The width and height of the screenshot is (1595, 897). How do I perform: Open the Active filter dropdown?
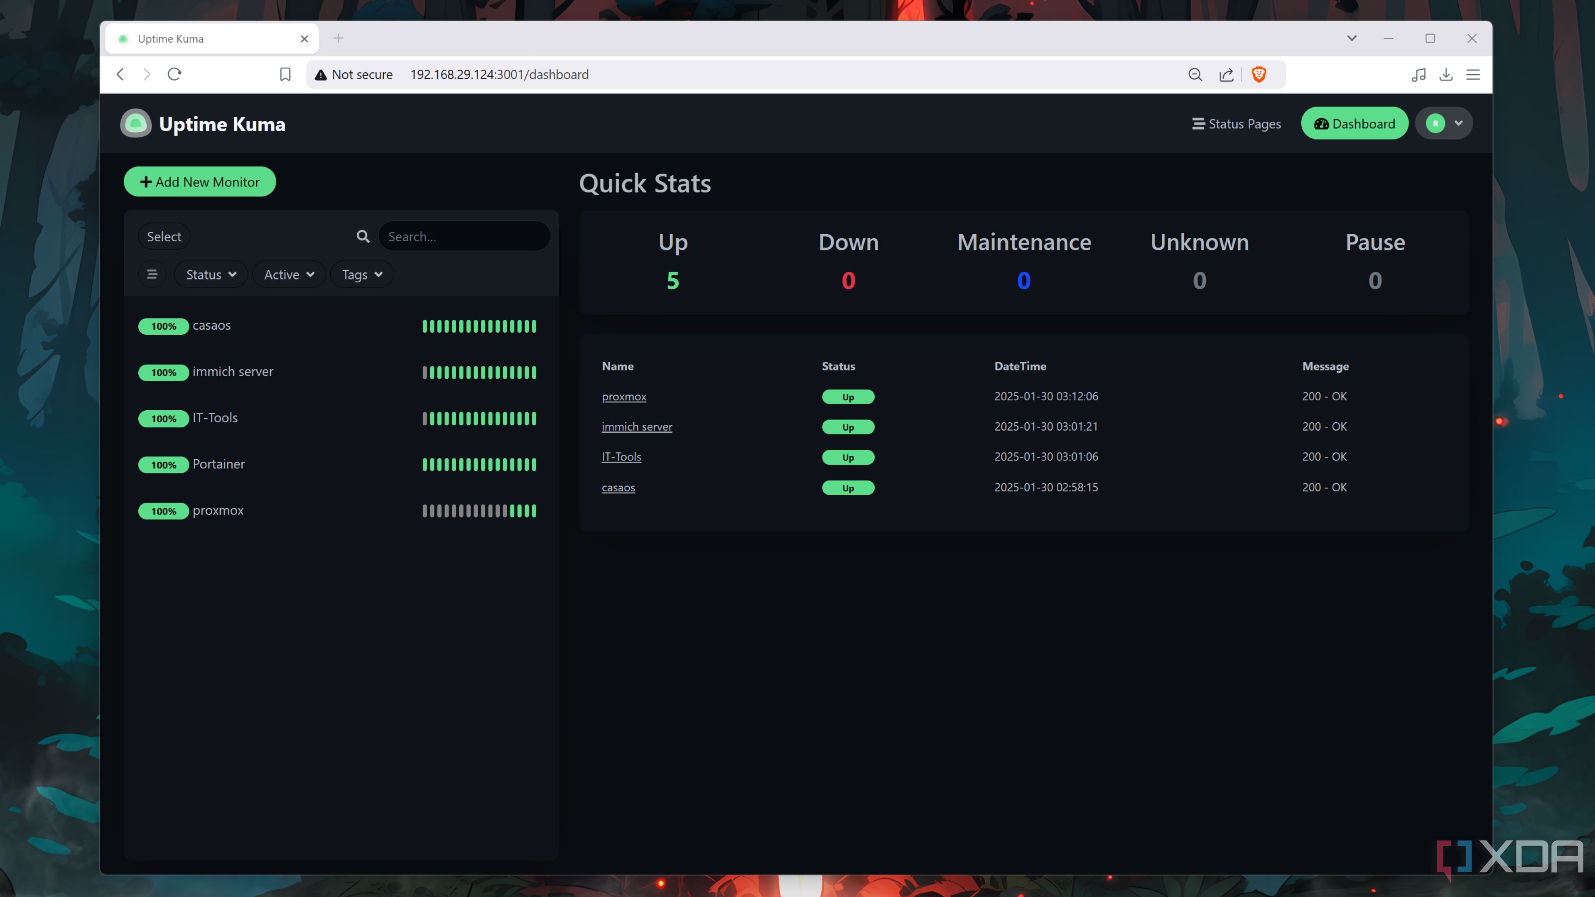[288, 274]
